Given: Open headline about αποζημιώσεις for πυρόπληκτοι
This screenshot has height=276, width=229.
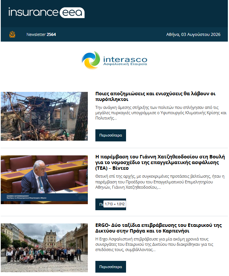Looking at the screenshot, I should pyautogui.click(x=155, y=96).
